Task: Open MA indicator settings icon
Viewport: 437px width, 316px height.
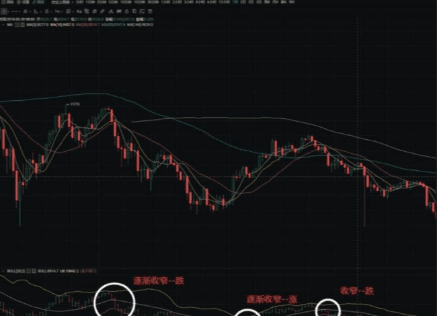Action: [17, 24]
